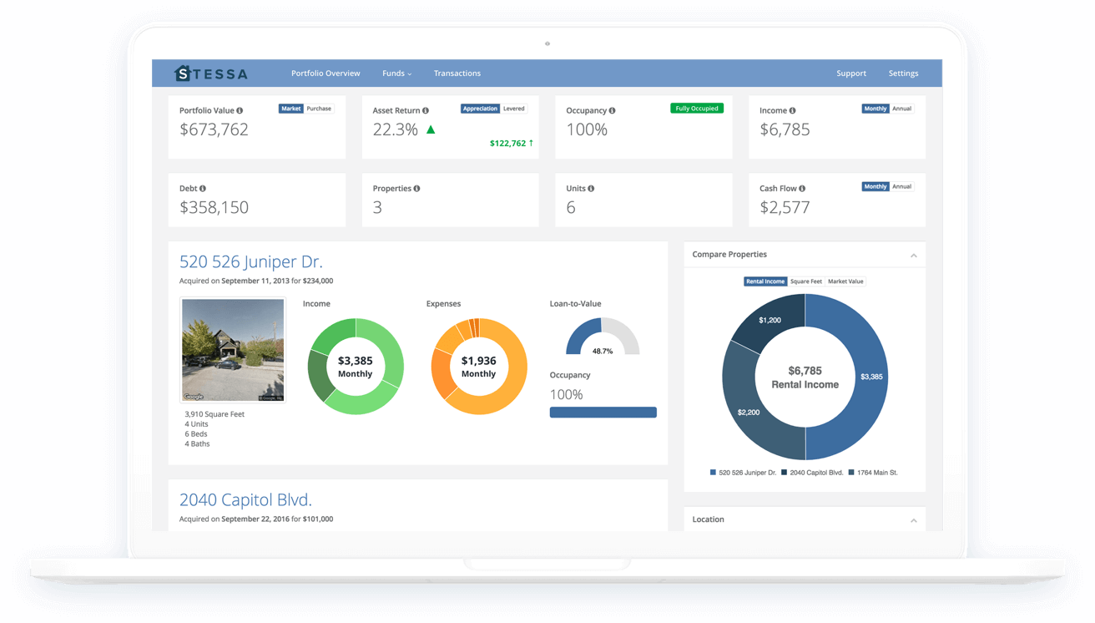Open Portfolio Overview in navigation bar
The width and height of the screenshot is (1095, 623).
tap(325, 73)
